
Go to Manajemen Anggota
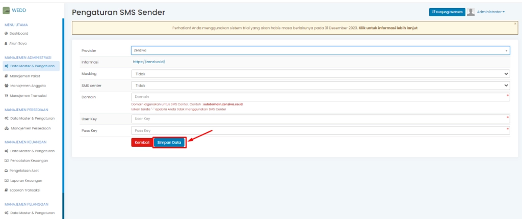pyautogui.click(x=28, y=86)
